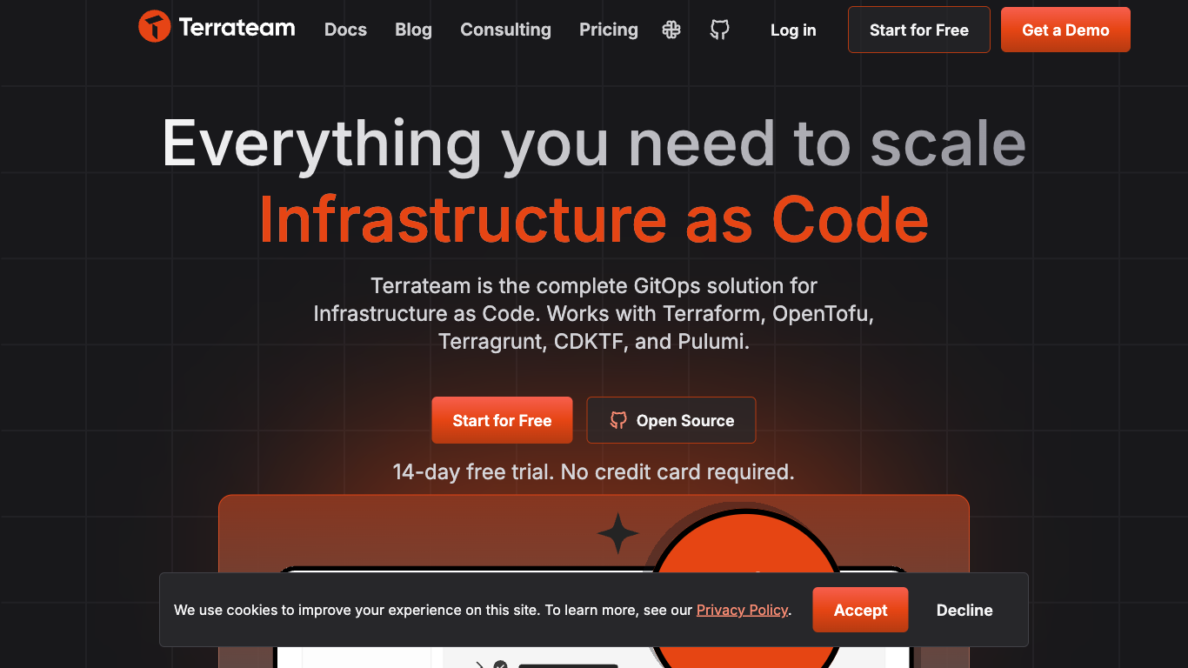Click the 'Infrastructure as Code' heading
This screenshot has height=668, width=1188.
[x=594, y=219]
